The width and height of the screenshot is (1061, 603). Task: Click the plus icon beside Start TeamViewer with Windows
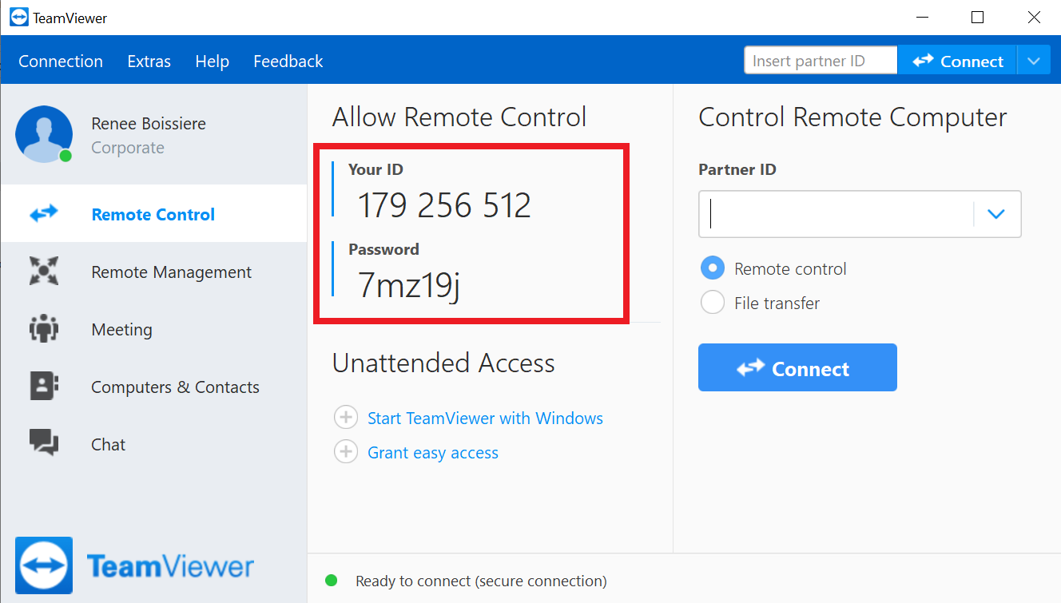(x=346, y=418)
